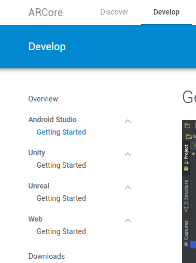Click the Unreal section heading

tap(39, 186)
